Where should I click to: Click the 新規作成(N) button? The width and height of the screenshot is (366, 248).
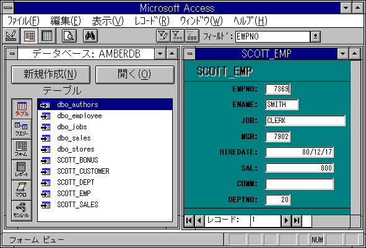[51, 75]
